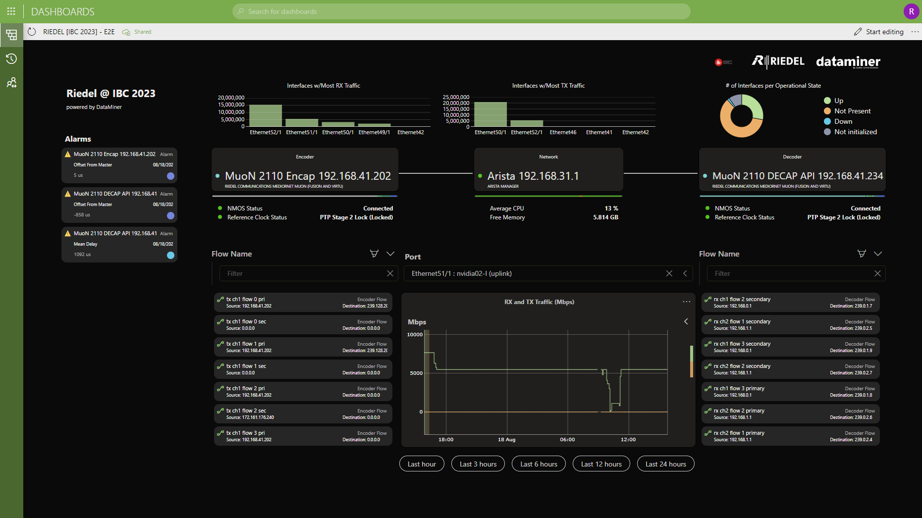The image size is (922, 518).
Task: Select Last hour time range
Action: pyautogui.click(x=422, y=464)
